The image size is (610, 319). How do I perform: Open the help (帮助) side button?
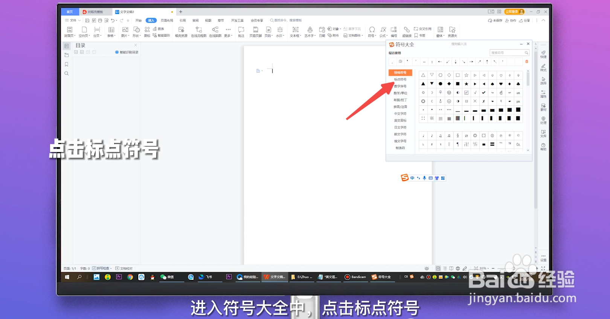543,147
